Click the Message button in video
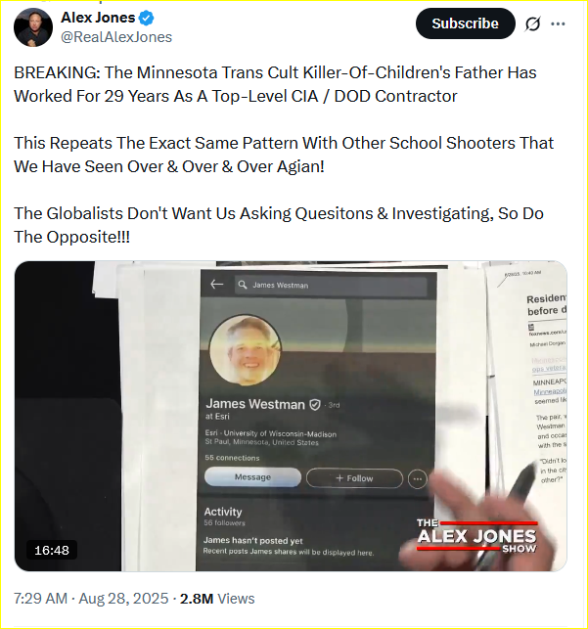Image resolution: width=588 pixels, height=629 pixels. tap(252, 477)
